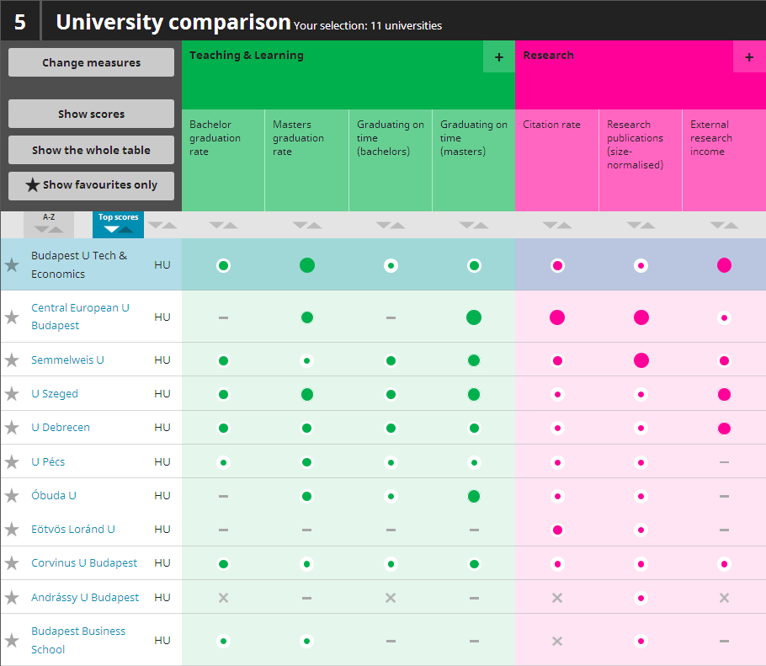Click Budapest U Tech Masters graduation rate dot

click(x=306, y=265)
